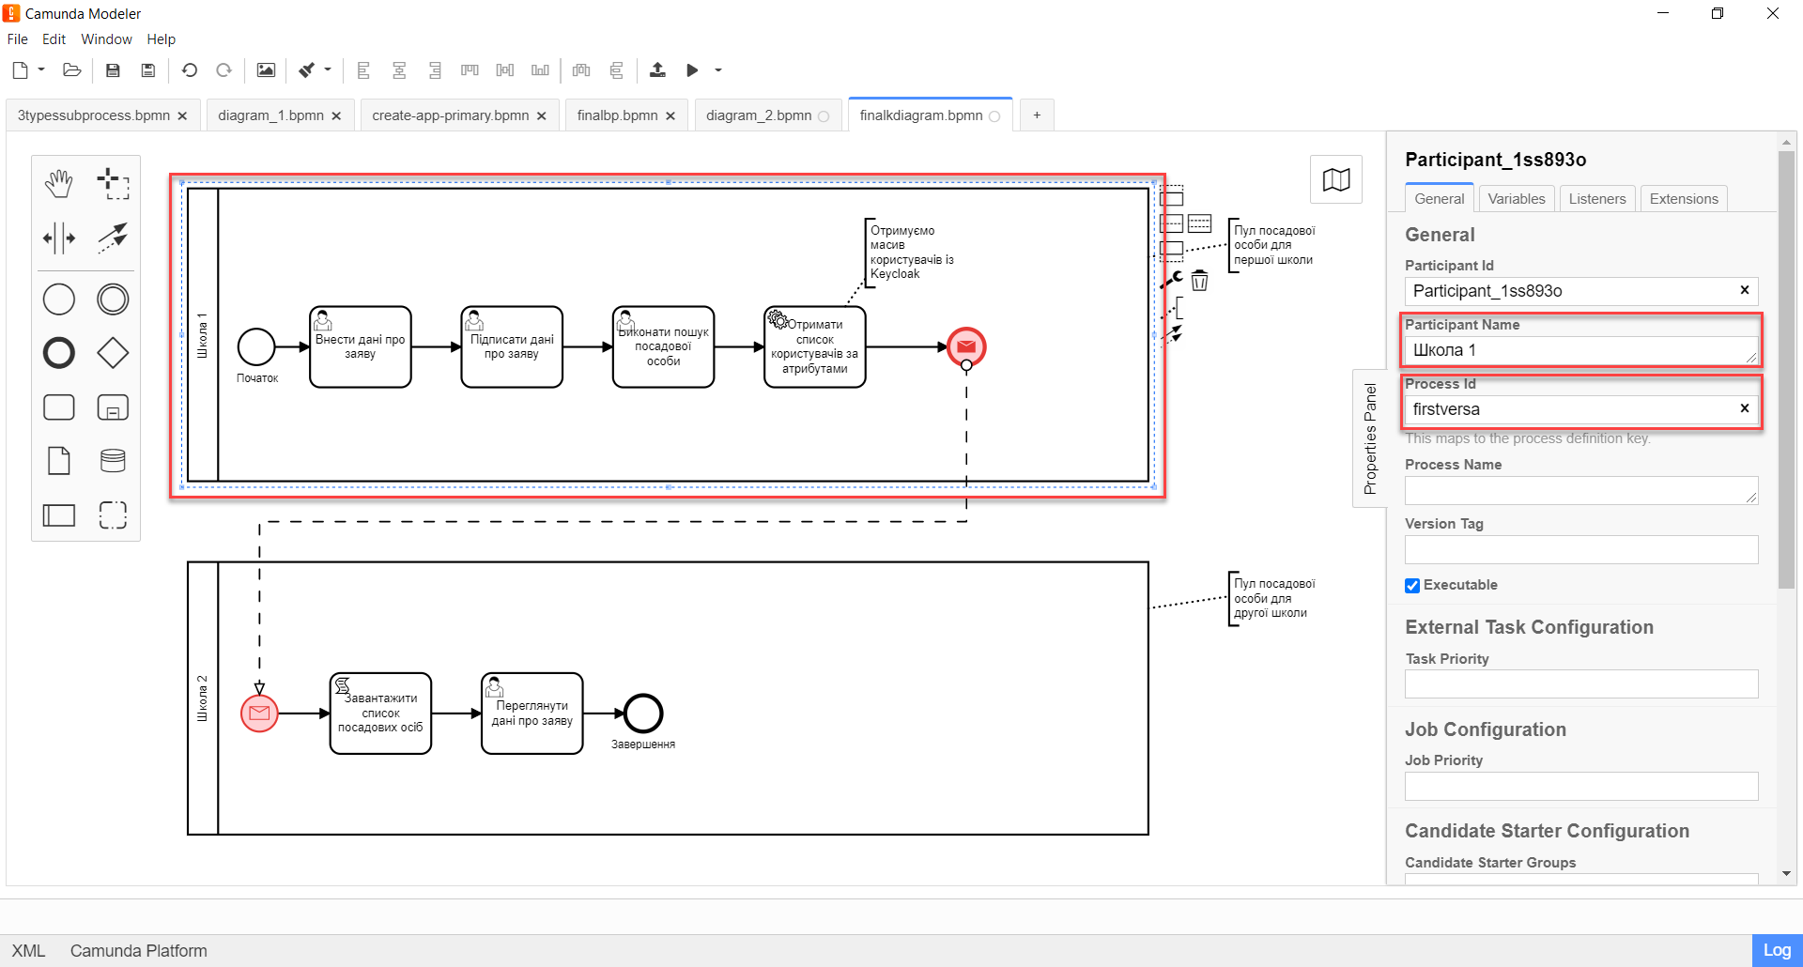The width and height of the screenshot is (1803, 967).
Task: Open the run options dropdown arrow
Action: coord(718,70)
